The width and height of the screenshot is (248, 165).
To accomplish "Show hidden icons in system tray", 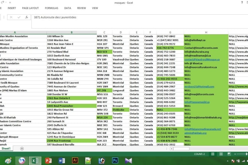I will click(228, 161).
